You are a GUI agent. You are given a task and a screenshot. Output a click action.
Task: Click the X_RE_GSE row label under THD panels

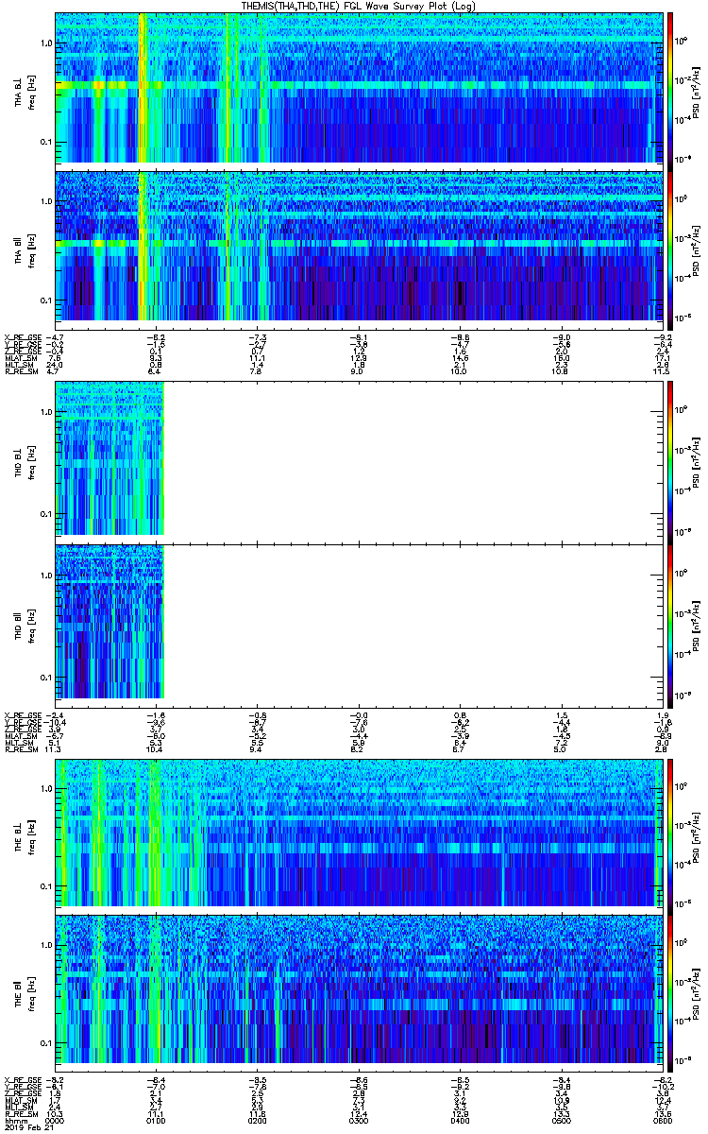[x=23, y=713]
